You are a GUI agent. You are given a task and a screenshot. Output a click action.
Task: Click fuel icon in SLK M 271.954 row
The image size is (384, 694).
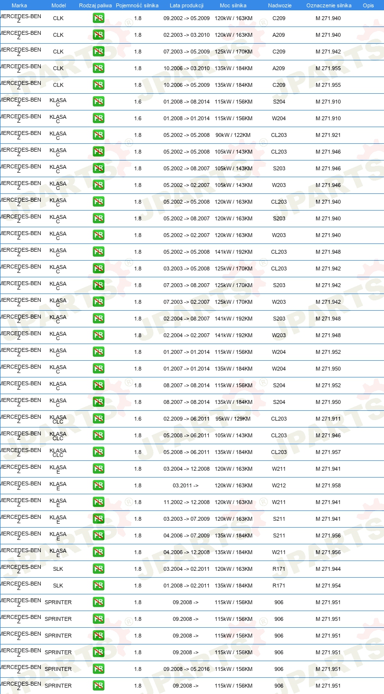[x=98, y=586]
